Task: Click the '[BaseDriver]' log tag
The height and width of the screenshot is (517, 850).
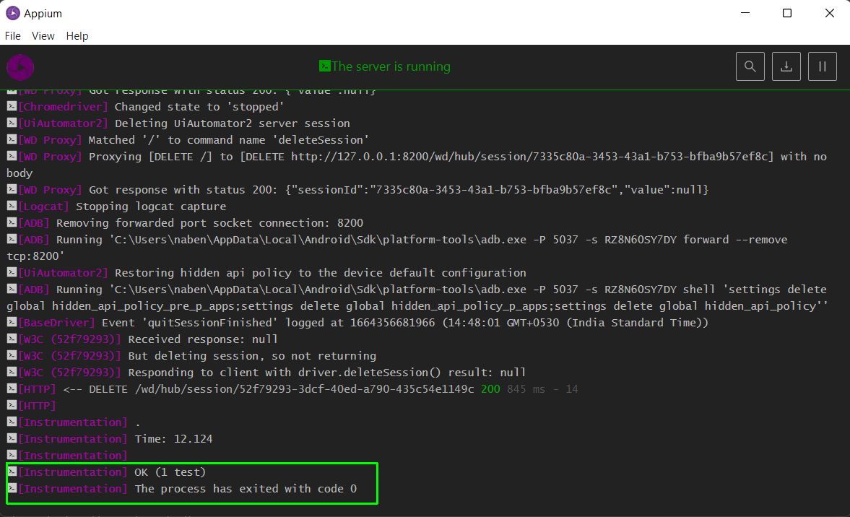Action: click(x=57, y=323)
